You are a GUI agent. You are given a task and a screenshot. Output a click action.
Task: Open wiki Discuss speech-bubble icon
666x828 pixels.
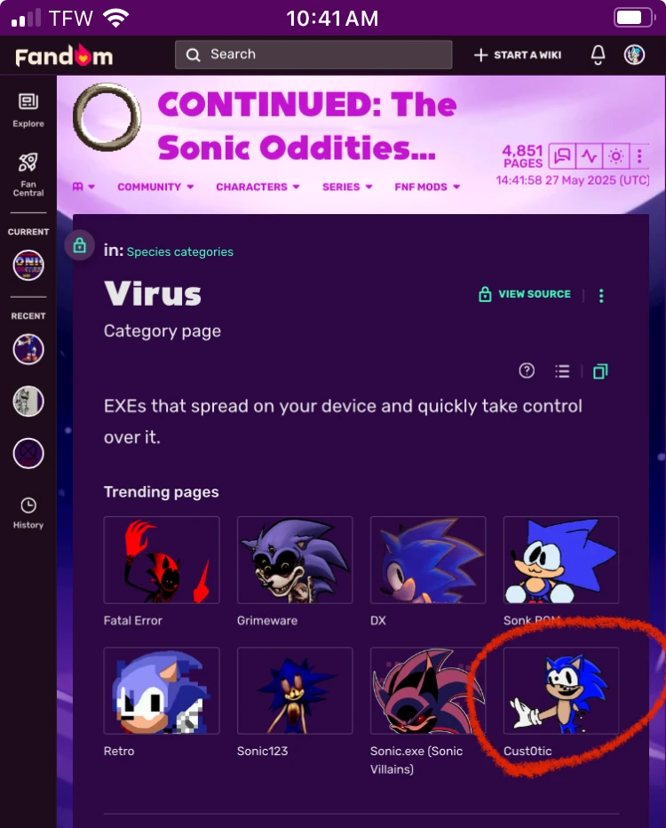[x=562, y=156]
